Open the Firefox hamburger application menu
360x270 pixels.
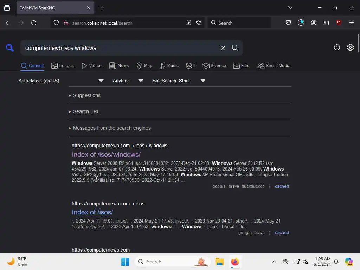[x=352, y=22]
